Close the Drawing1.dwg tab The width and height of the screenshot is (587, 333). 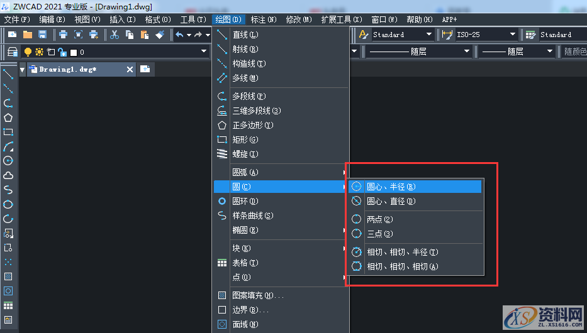tap(130, 70)
